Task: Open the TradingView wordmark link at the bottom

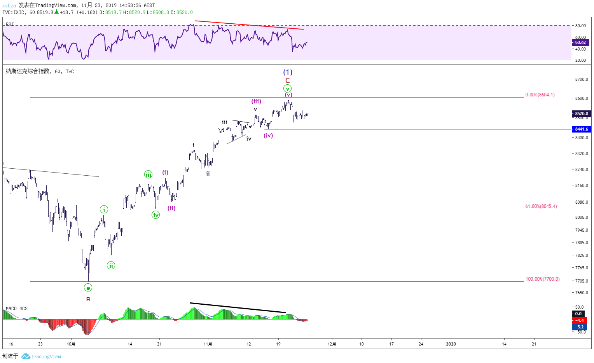Action: coord(46,356)
